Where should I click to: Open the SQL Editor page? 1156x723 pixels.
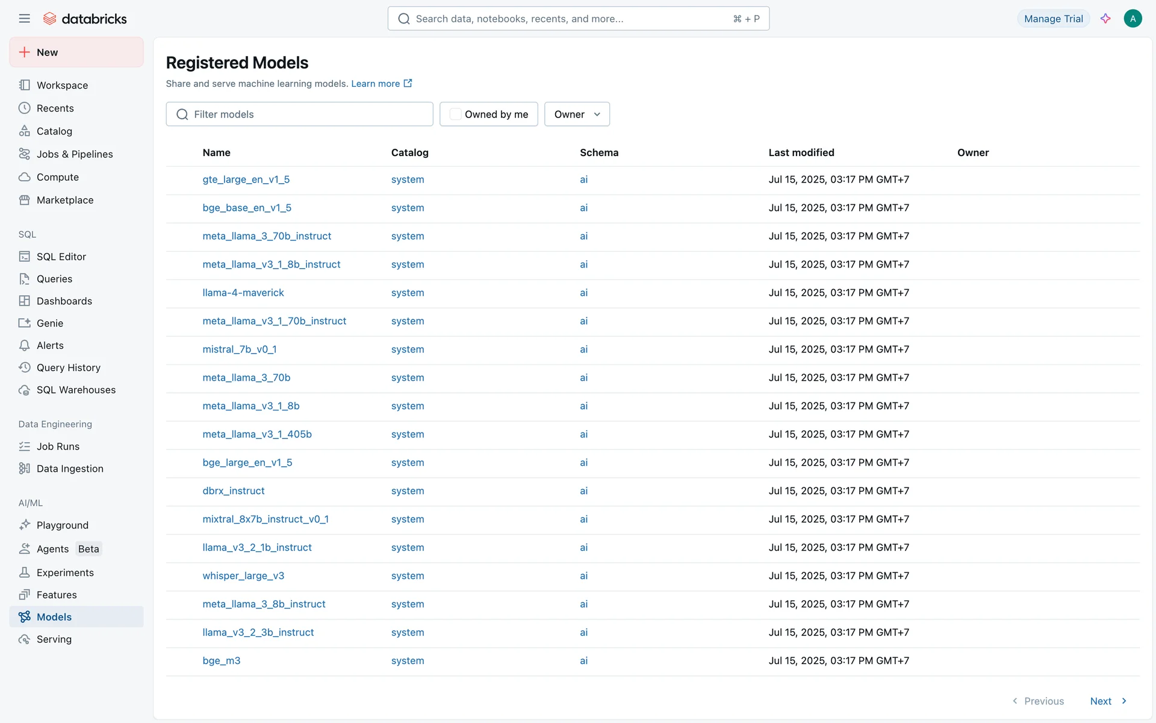point(61,257)
